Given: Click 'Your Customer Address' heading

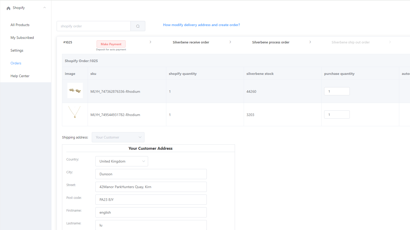Looking at the screenshot, I should click(150, 148).
